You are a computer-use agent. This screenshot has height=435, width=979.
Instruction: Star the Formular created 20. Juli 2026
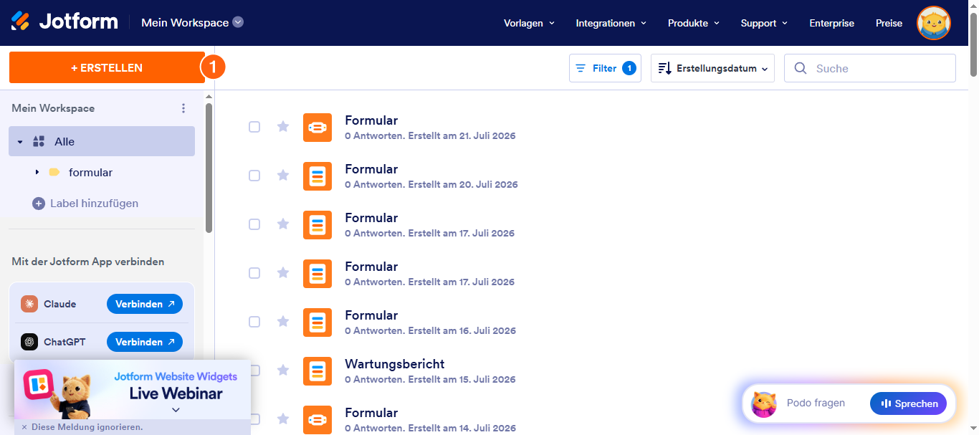[283, 176]
